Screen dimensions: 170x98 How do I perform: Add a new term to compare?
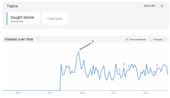point(55,19)
